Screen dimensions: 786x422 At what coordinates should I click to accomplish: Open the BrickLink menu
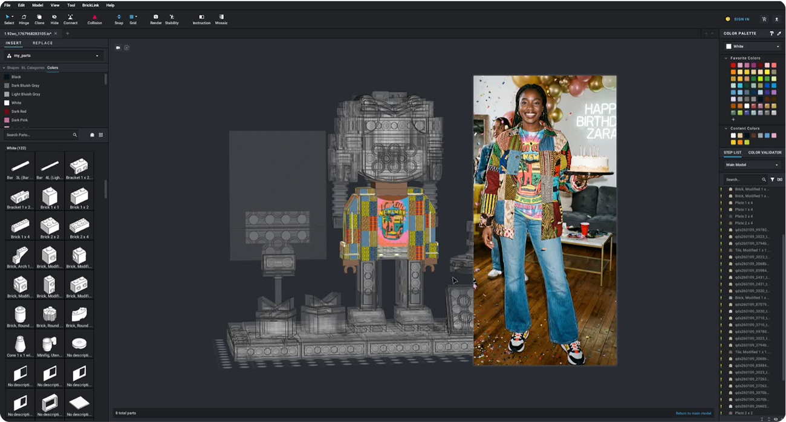pos(91,5)
